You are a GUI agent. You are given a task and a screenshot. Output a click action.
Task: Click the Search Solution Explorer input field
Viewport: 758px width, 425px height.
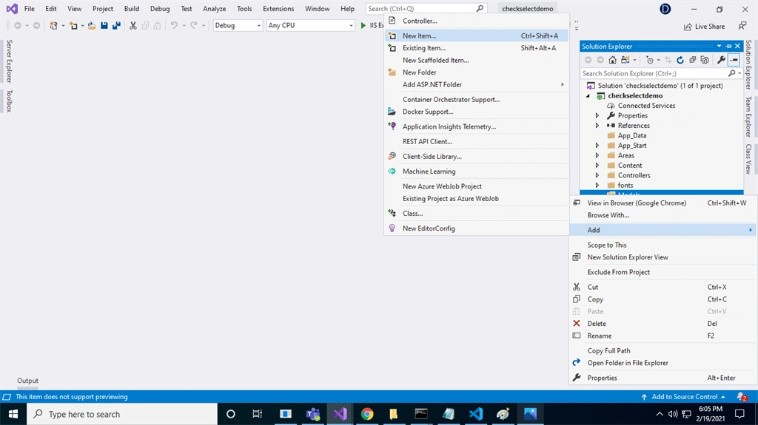654,73
